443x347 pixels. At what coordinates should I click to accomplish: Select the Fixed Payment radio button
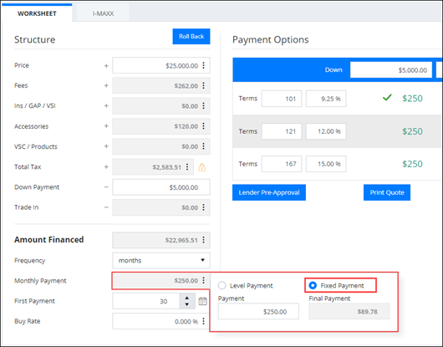313,285
